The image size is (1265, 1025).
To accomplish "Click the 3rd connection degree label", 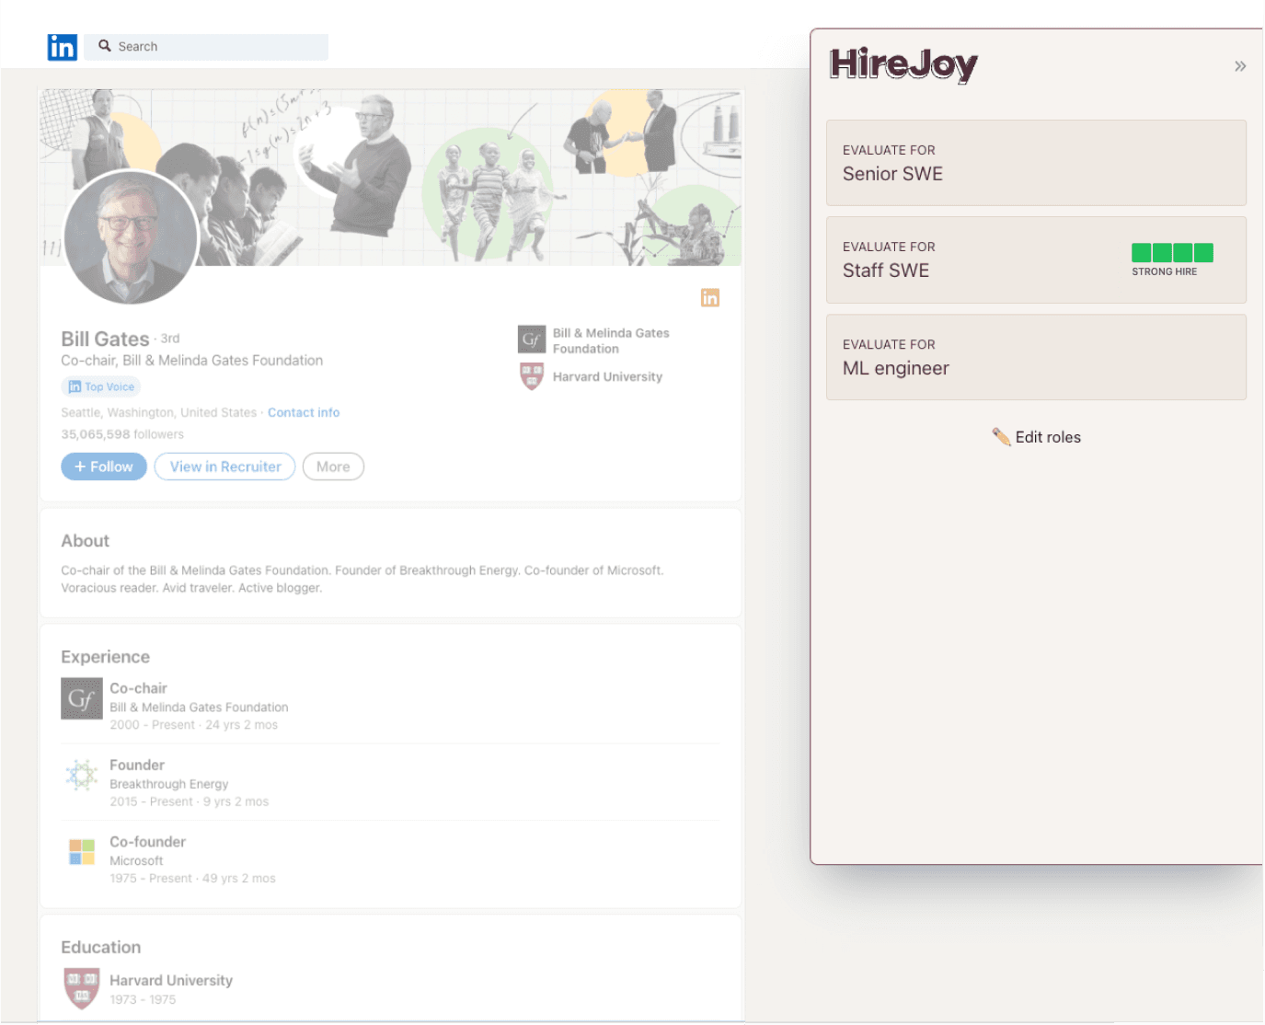I will coord(170,340).
